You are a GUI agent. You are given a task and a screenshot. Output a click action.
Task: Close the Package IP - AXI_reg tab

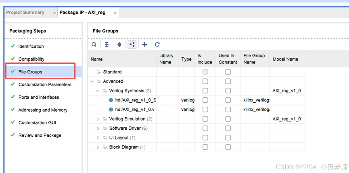point(115,13)
